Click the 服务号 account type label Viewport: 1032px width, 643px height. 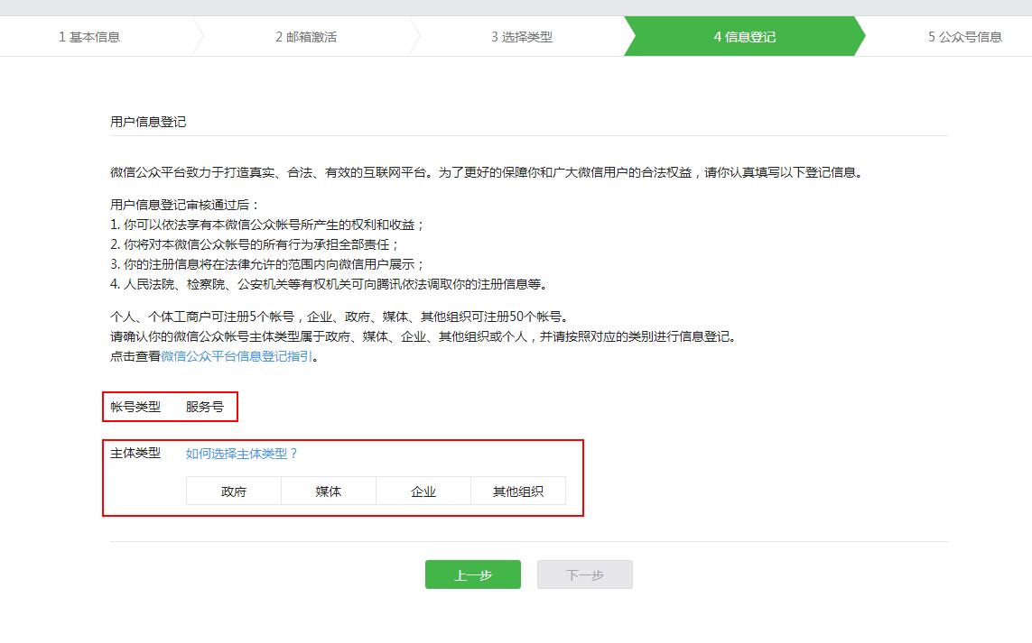click(204, 407)
